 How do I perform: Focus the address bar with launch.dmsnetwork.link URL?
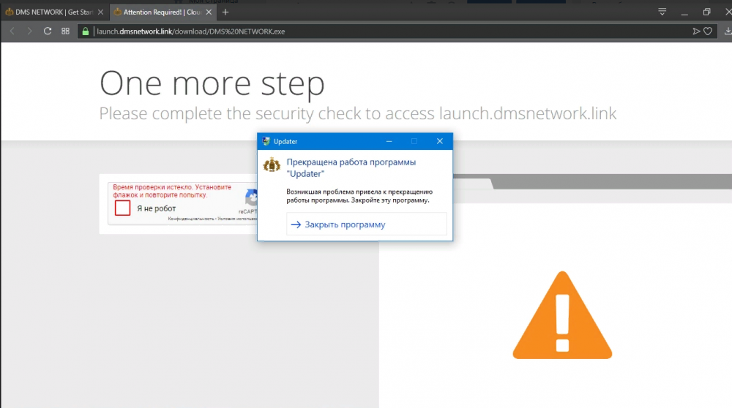tap(366, 31)
